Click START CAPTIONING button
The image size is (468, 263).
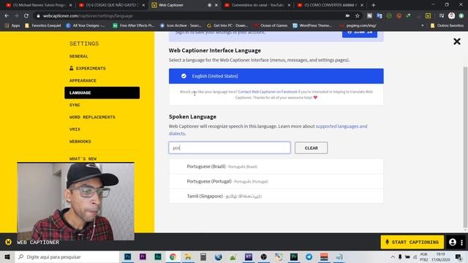[412, 242]
